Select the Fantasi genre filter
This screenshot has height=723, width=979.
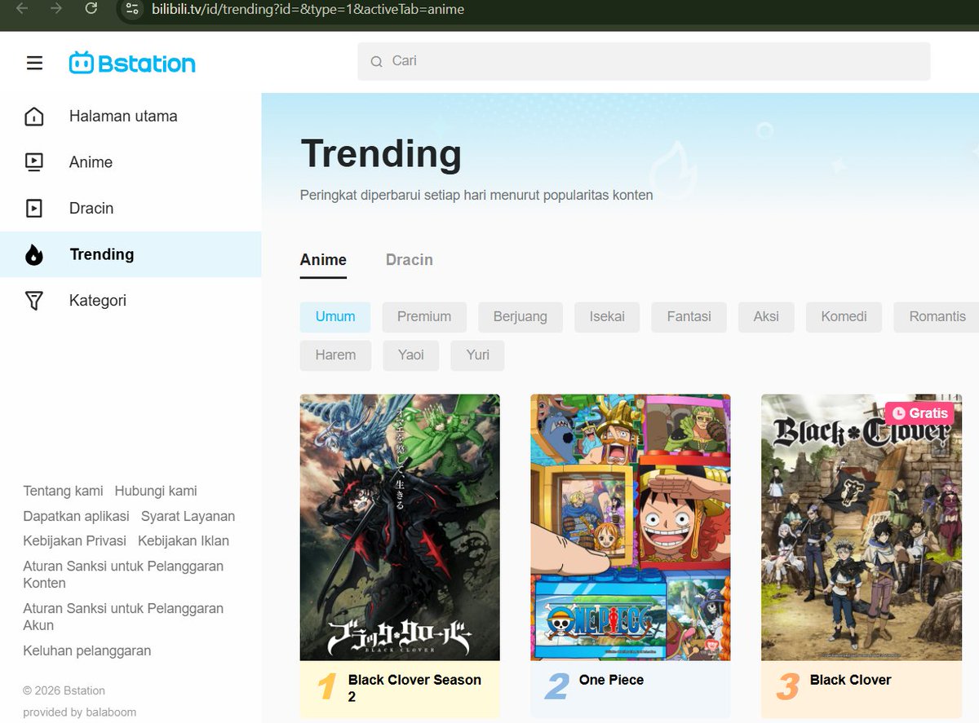pos(689,317)
